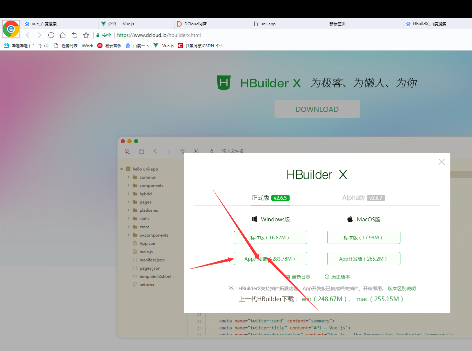
Task: Open the 易云音乐 bookmark
Action: pos(113,46)
